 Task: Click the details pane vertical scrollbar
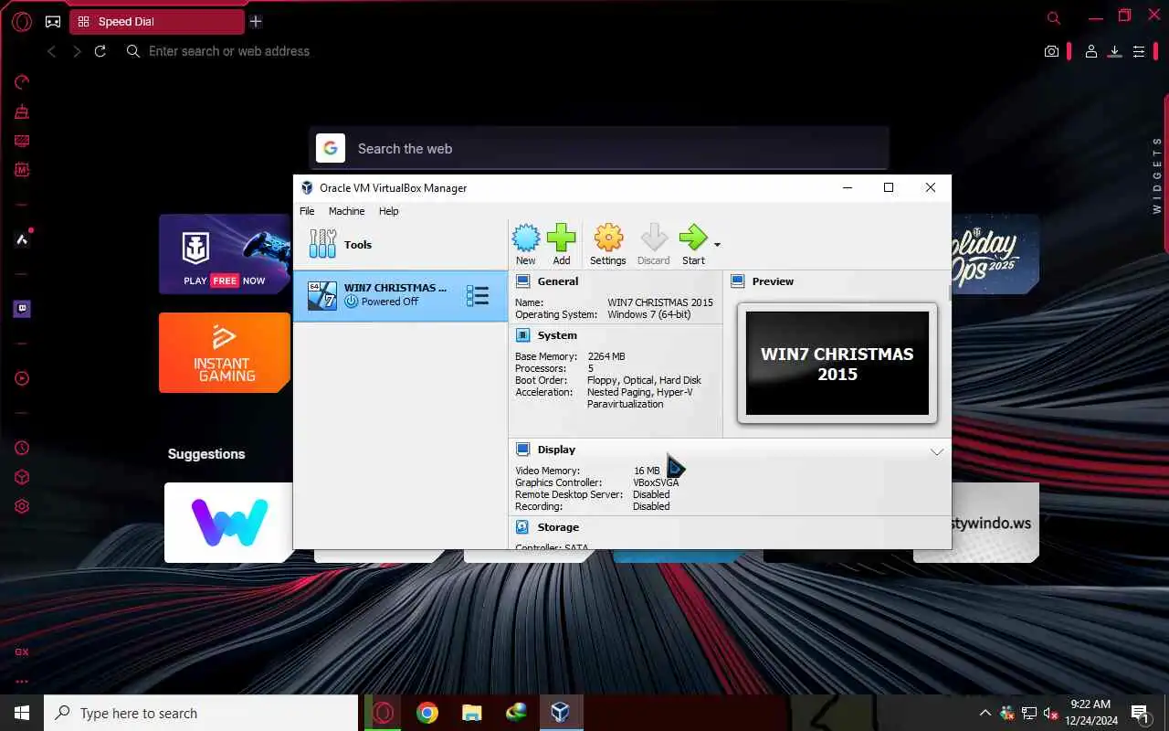click(x=950, y=292)
